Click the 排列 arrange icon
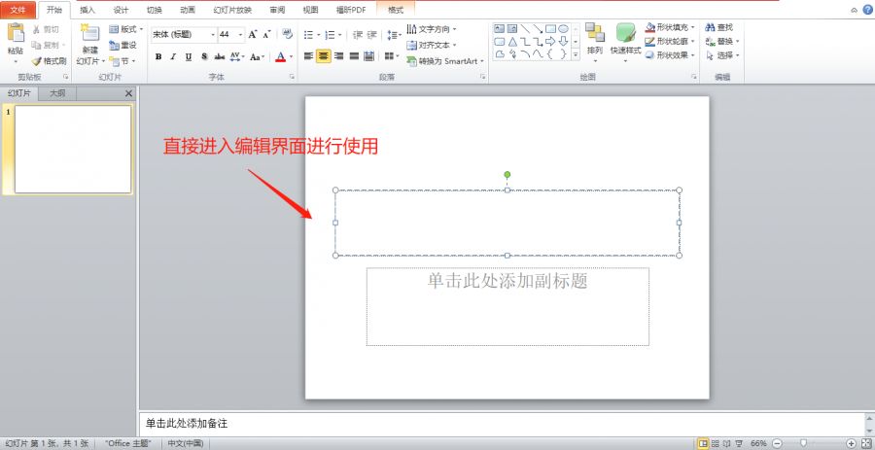The image size is (875, 450). (x=595, y=32)
